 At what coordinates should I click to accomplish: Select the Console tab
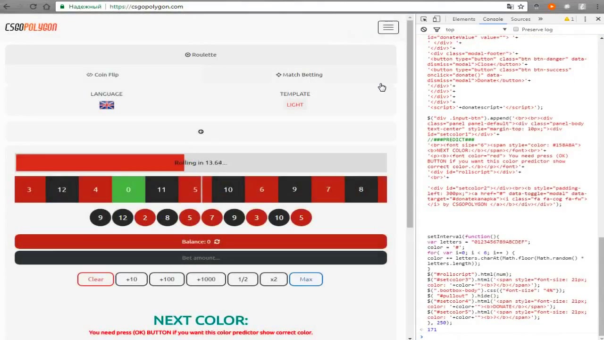493,19
